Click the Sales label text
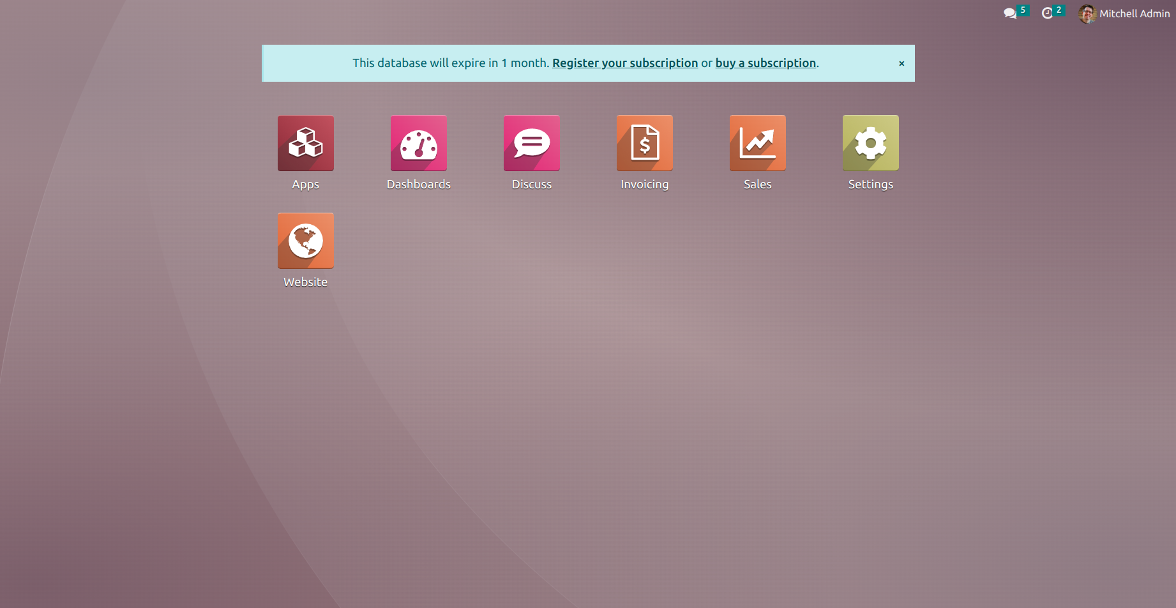This screenshot has height=608, width=1176. 758,185
